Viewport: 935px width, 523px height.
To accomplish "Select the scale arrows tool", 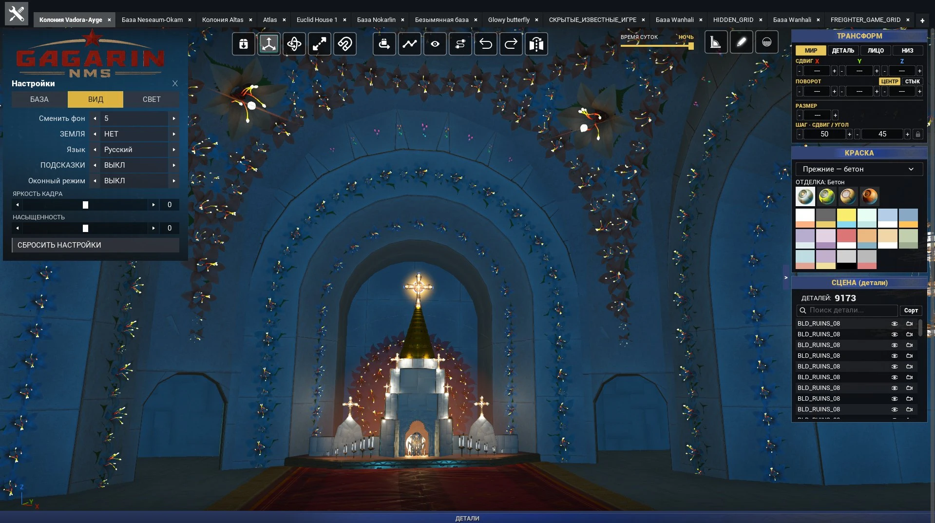I will [319, 44].
